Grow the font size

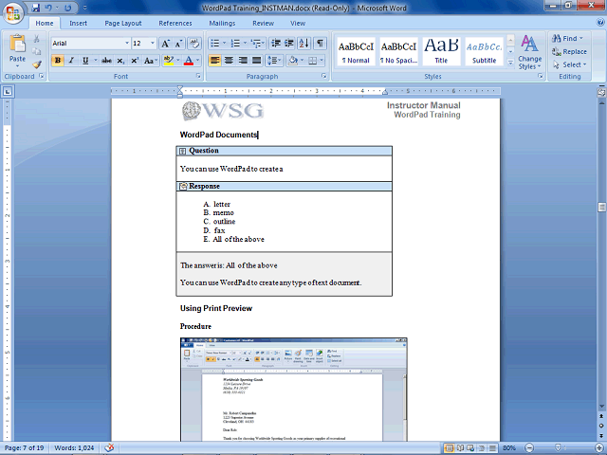point(165,44)
